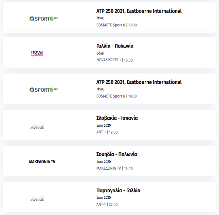219x215 pixels.
Task: Click the nova sports1HD logo
Action: click(x=37, y=53)
